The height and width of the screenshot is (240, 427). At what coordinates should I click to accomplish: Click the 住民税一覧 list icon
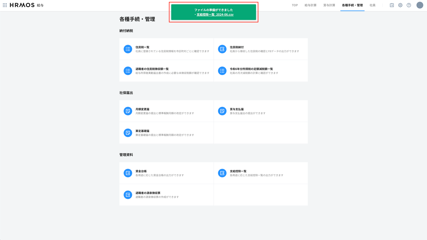coord(128,49)
